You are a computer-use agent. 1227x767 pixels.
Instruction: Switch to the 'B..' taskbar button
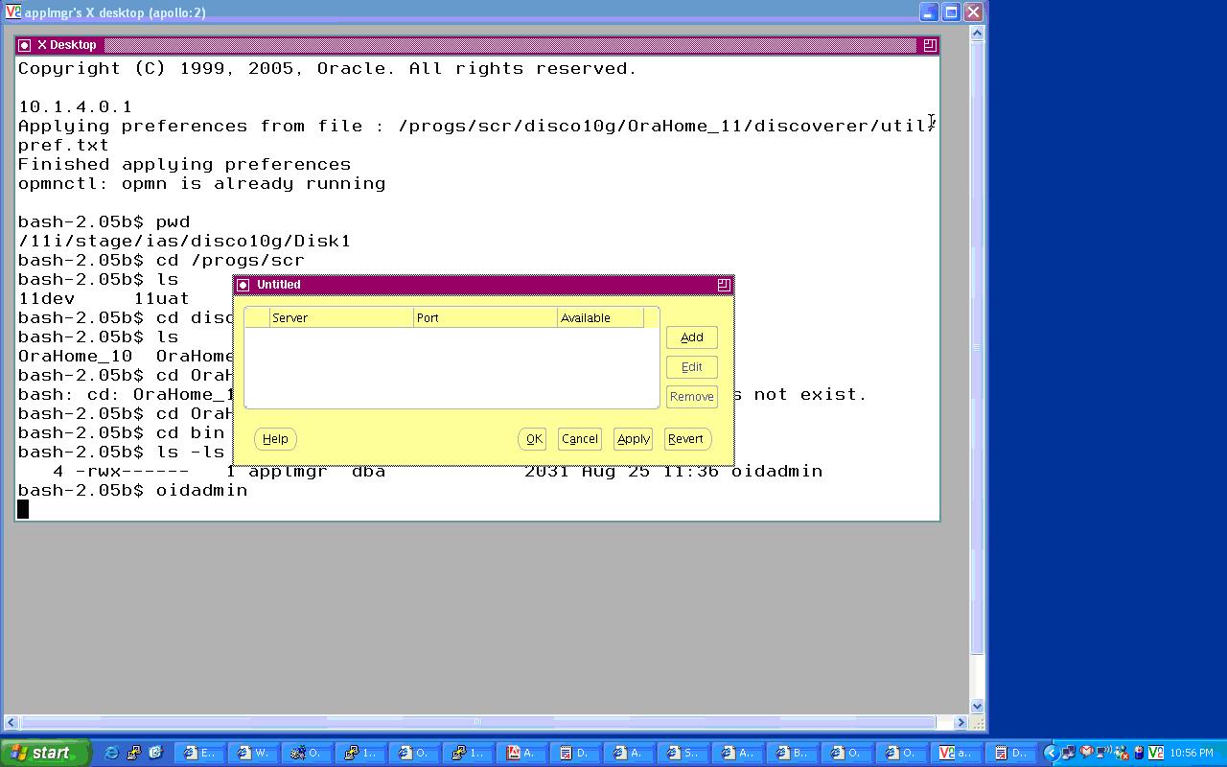pyautogui.click(x=792, y=753)
